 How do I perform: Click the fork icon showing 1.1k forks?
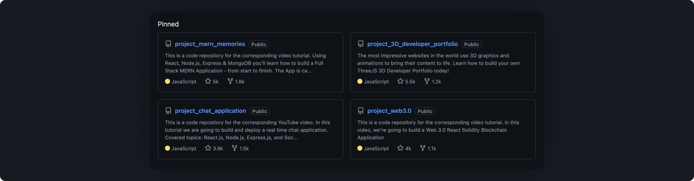point(423,148)
